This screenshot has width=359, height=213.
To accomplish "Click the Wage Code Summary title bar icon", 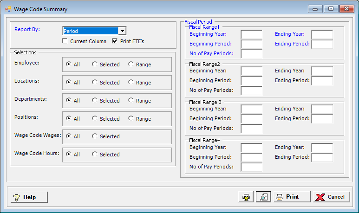I will pyautogui.click(x=8, y=9).
